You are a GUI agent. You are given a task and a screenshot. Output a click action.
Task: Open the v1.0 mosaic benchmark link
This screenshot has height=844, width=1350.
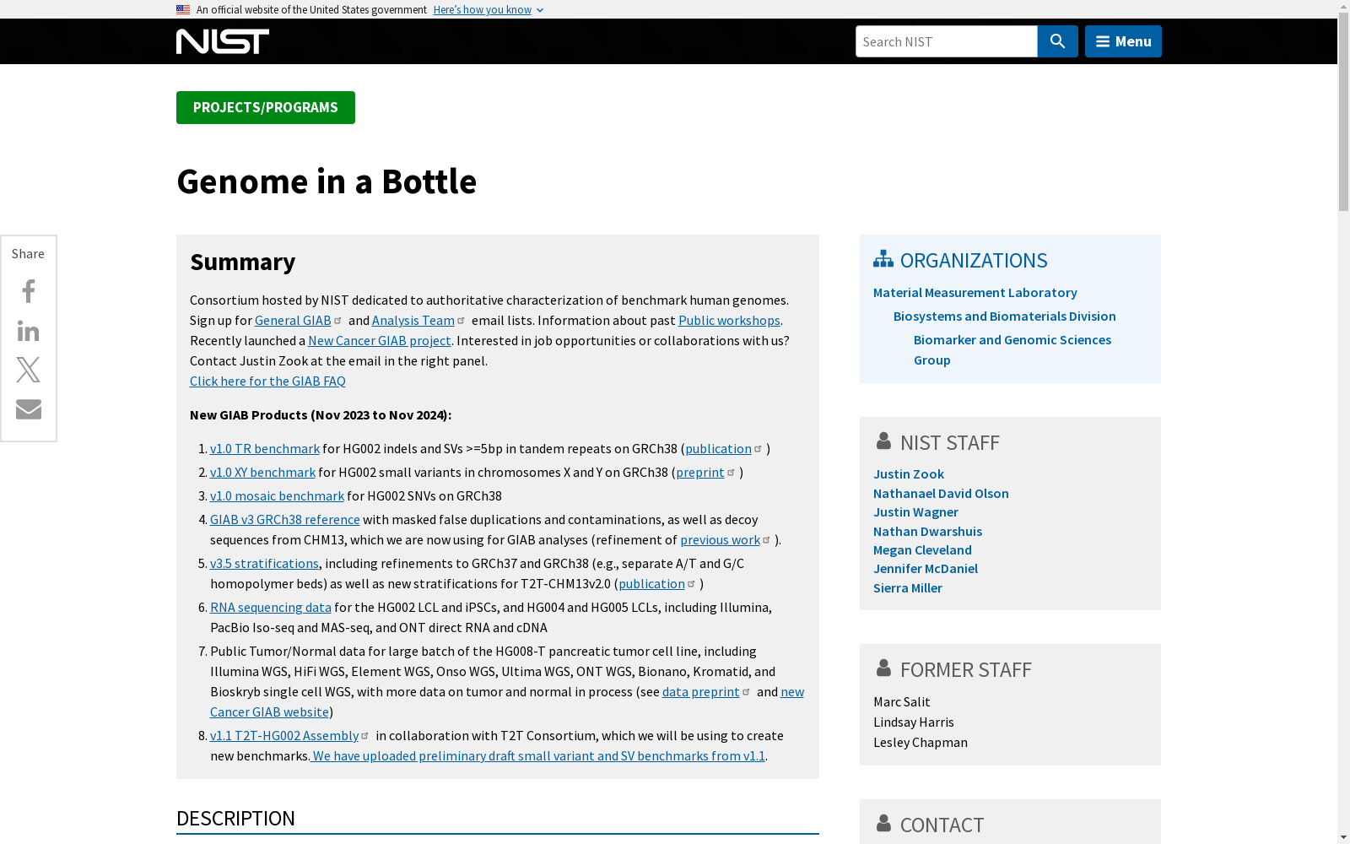pos(277,495)
